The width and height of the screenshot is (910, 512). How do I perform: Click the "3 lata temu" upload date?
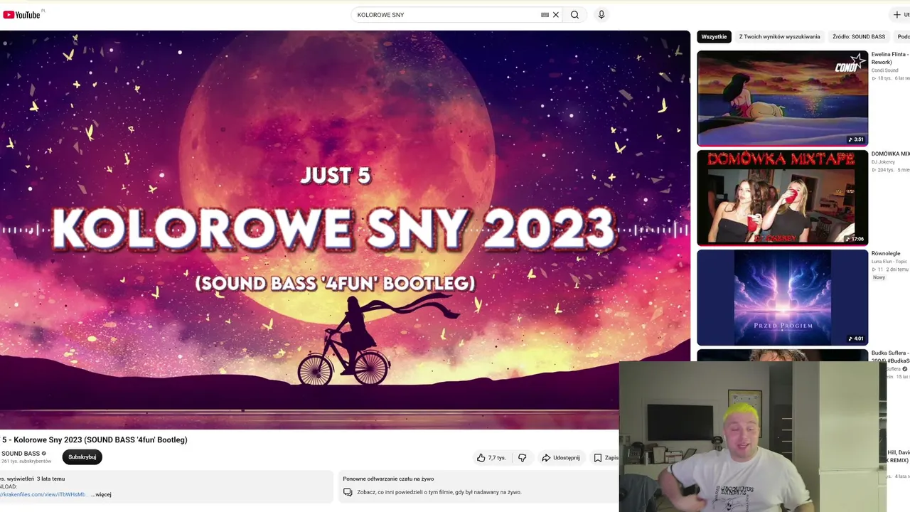50,479
